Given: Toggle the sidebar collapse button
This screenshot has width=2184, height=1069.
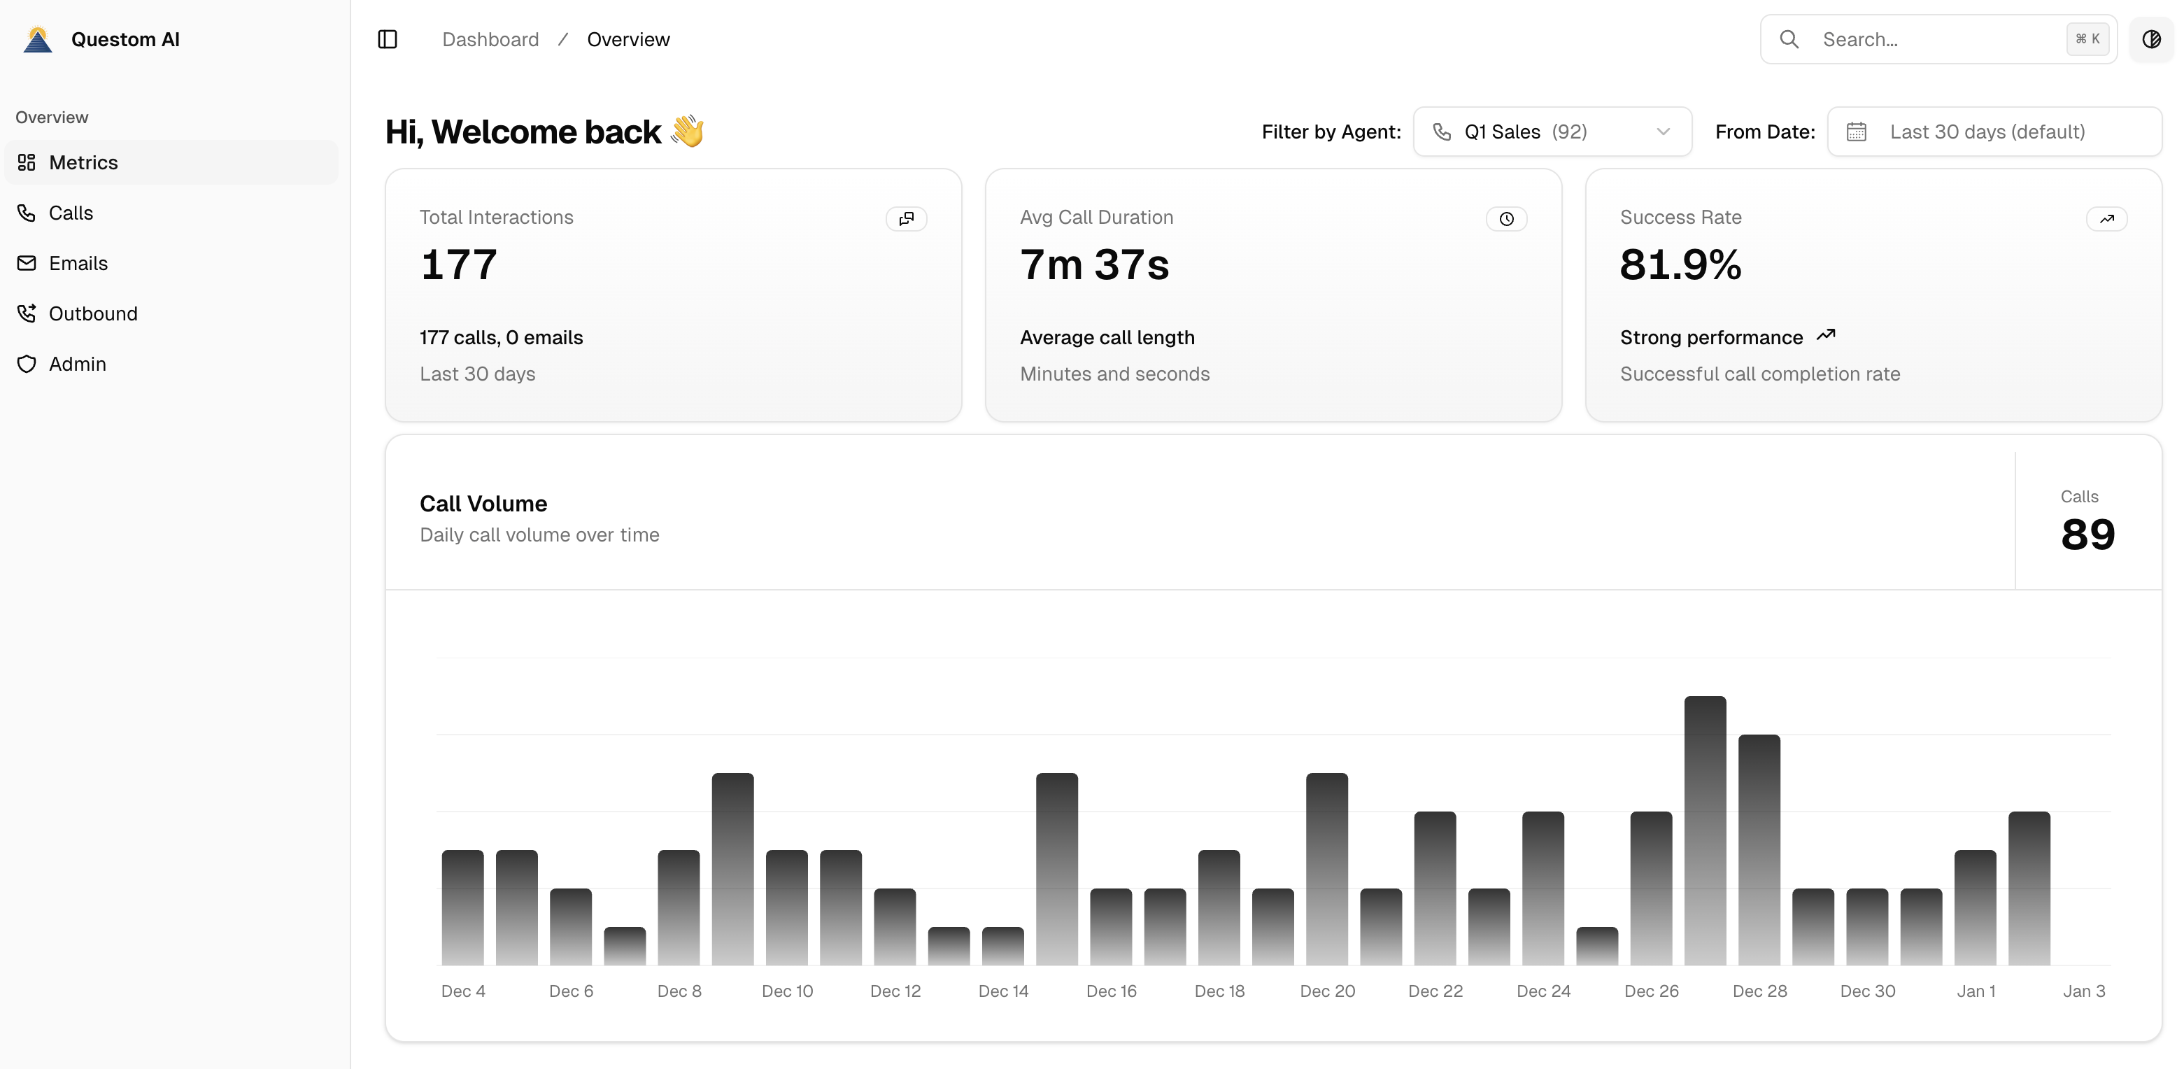Looking at the screenshot, I should pos(388,39).
